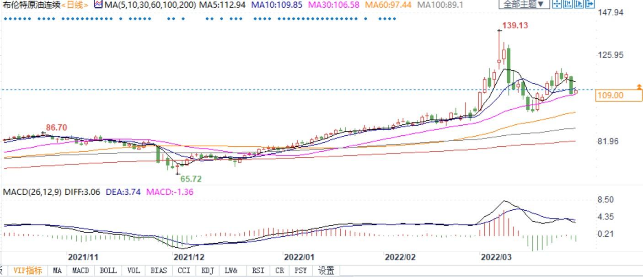
Task: Click the MA indicator chart icon
Action: pos(98,5)
